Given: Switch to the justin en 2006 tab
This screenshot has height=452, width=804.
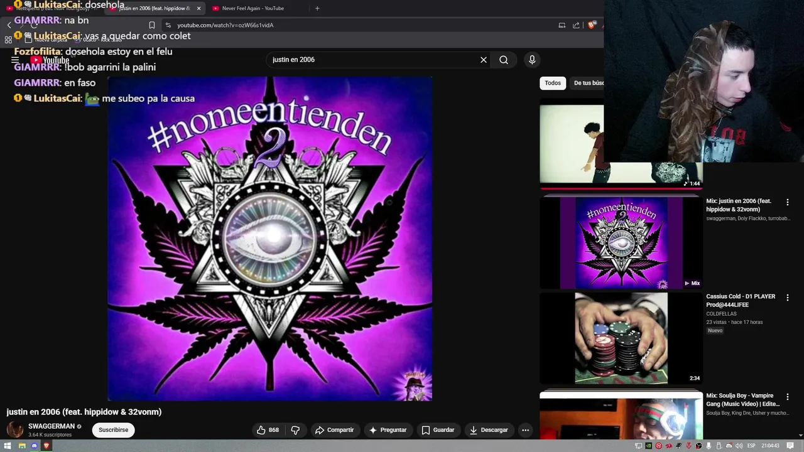Looking at the screenshot, I should (x=154, y=8).
